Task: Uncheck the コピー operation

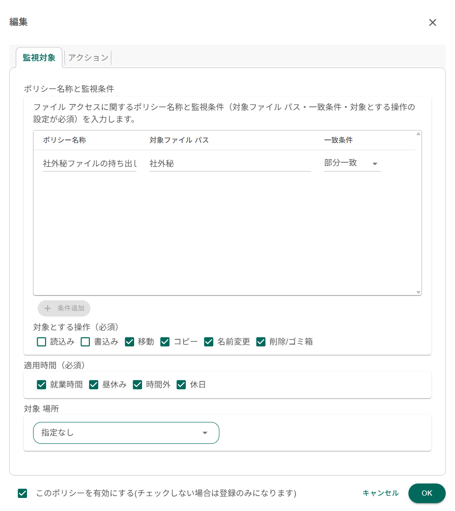Action: pos(165,342)
